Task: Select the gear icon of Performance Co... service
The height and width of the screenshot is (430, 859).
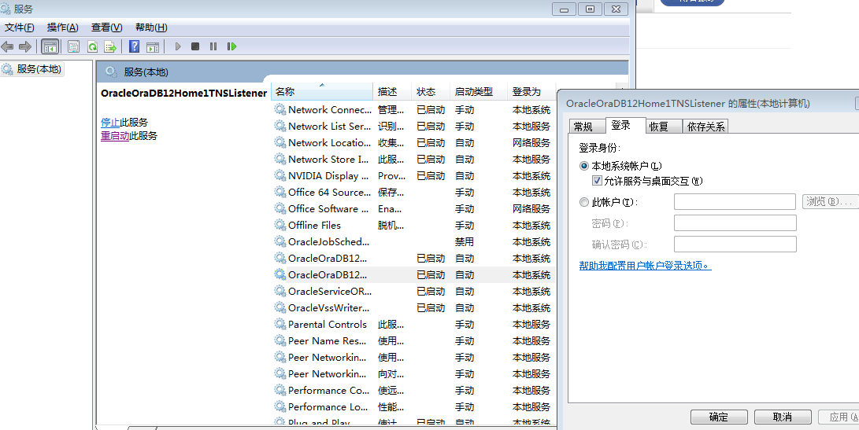Action: pos(280,390)
